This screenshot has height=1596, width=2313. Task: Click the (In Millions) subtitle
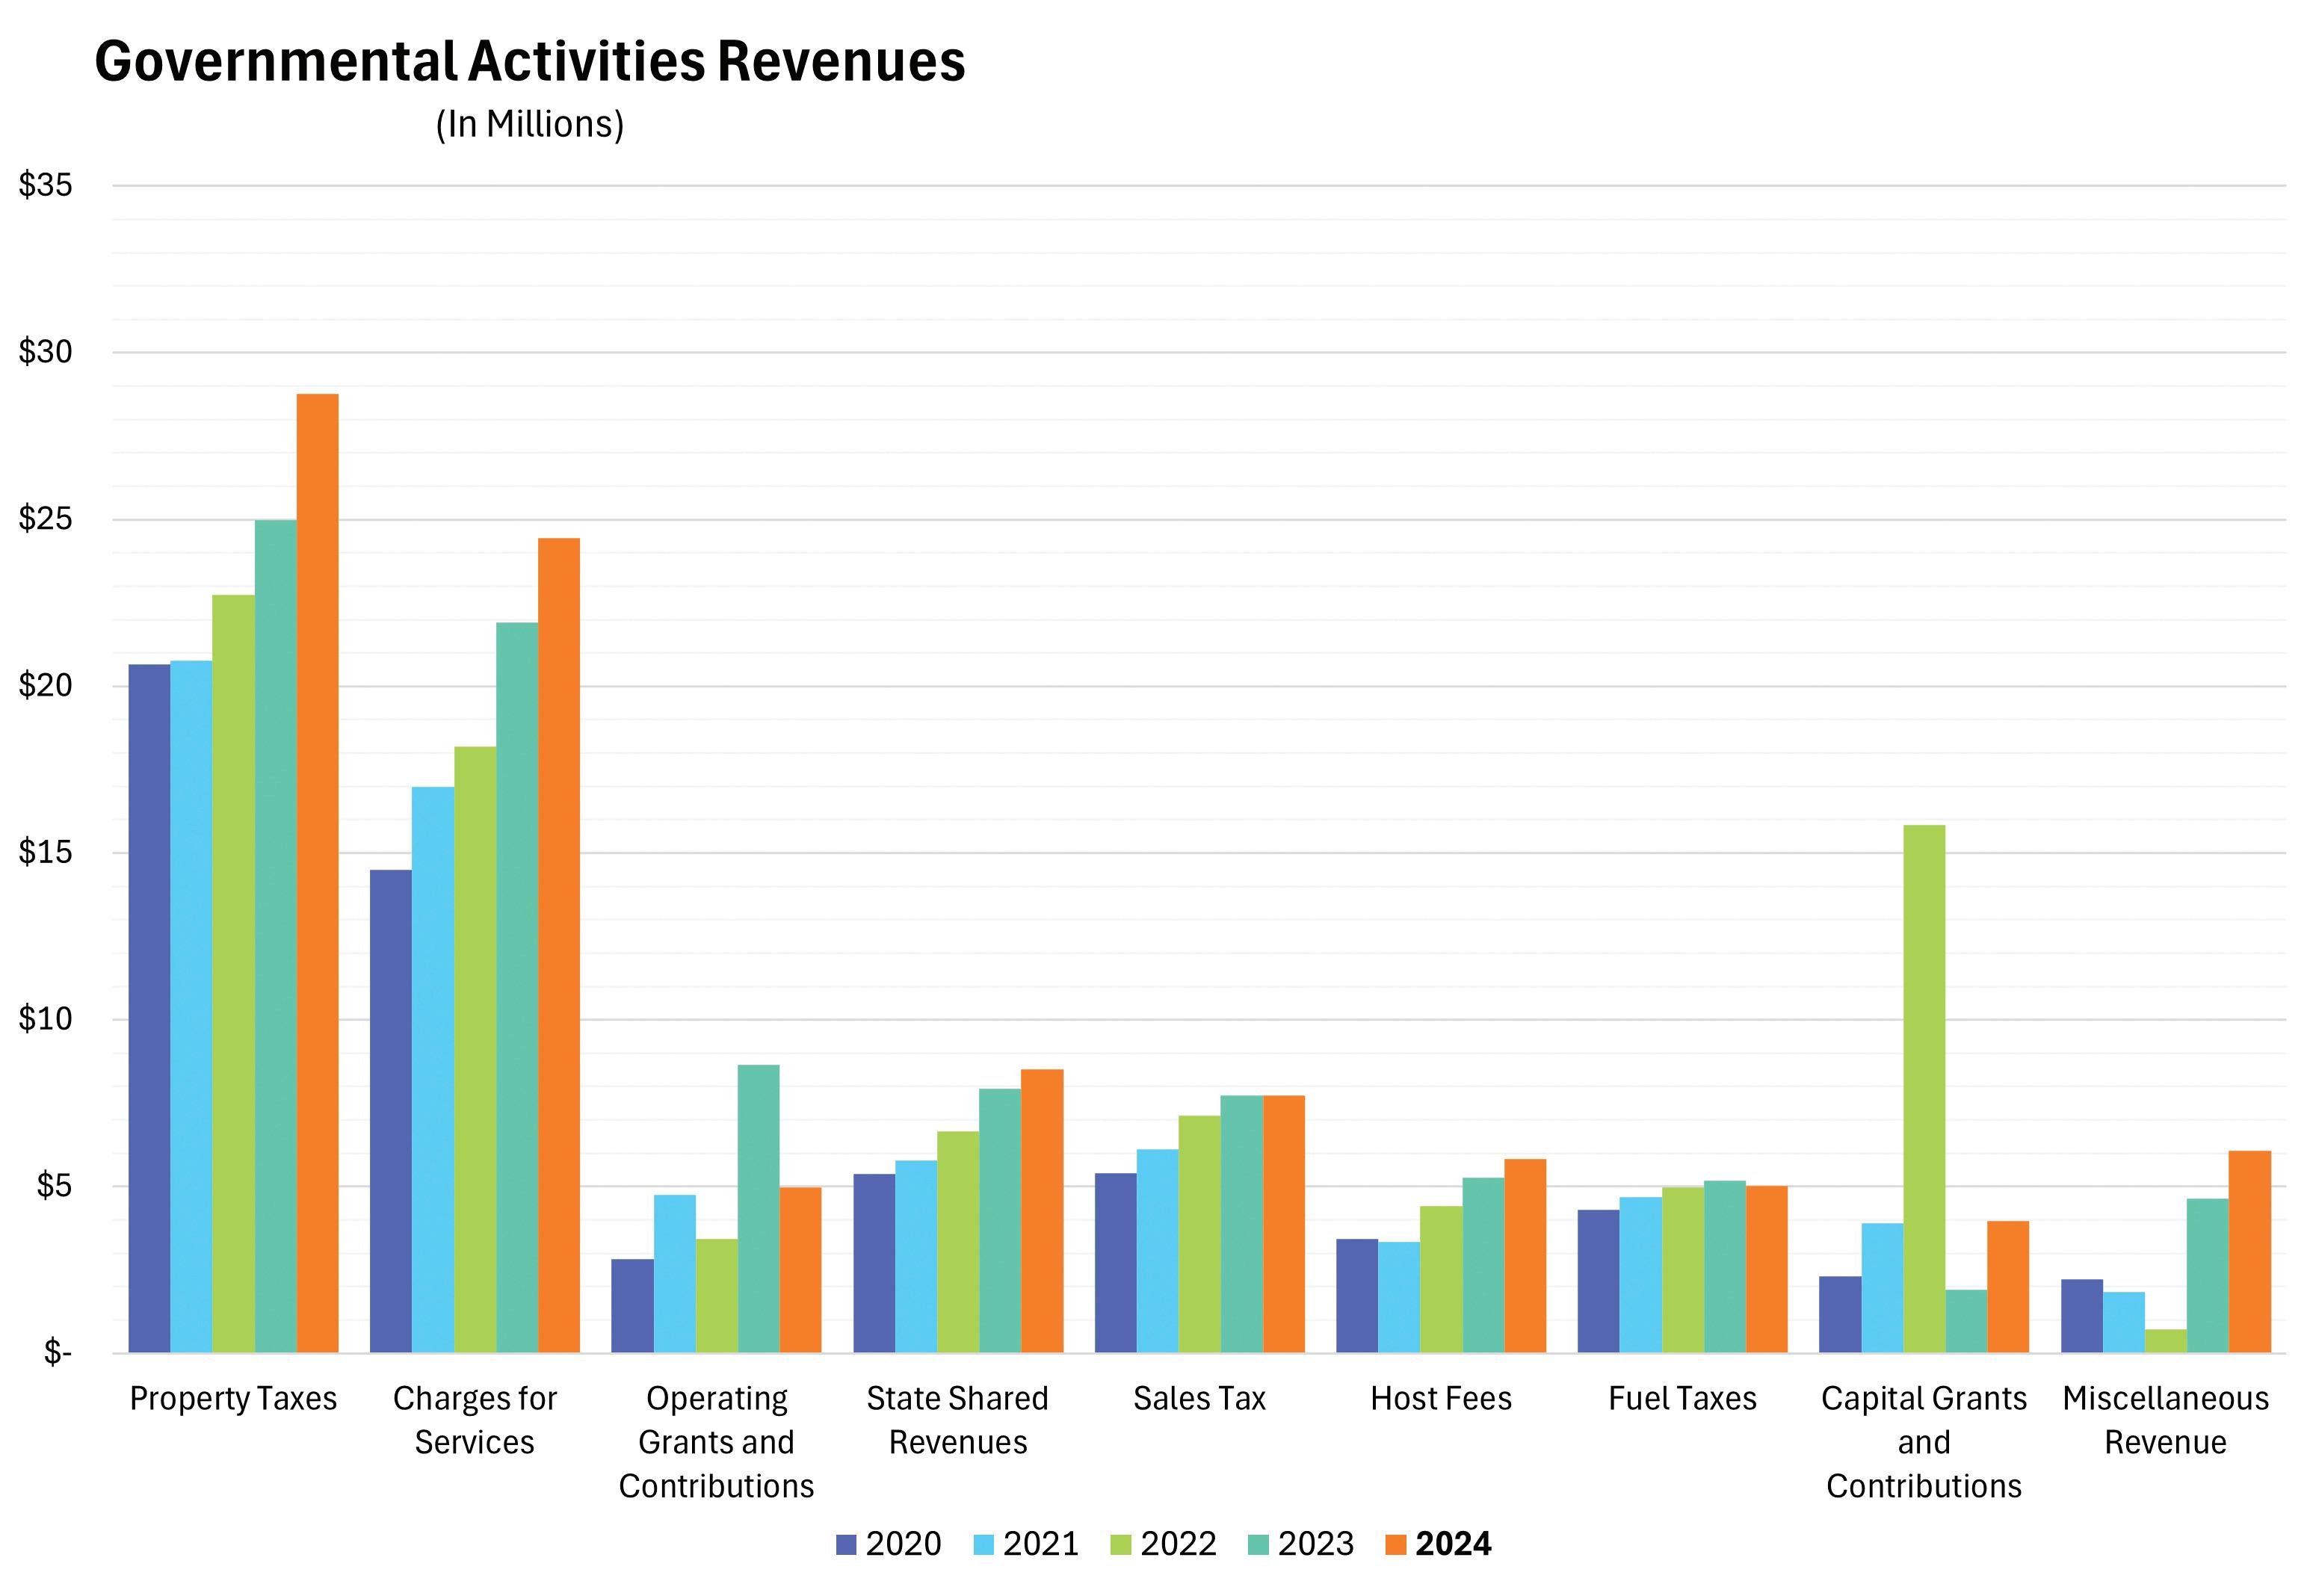pyautogui.click(x=530, y=124)
